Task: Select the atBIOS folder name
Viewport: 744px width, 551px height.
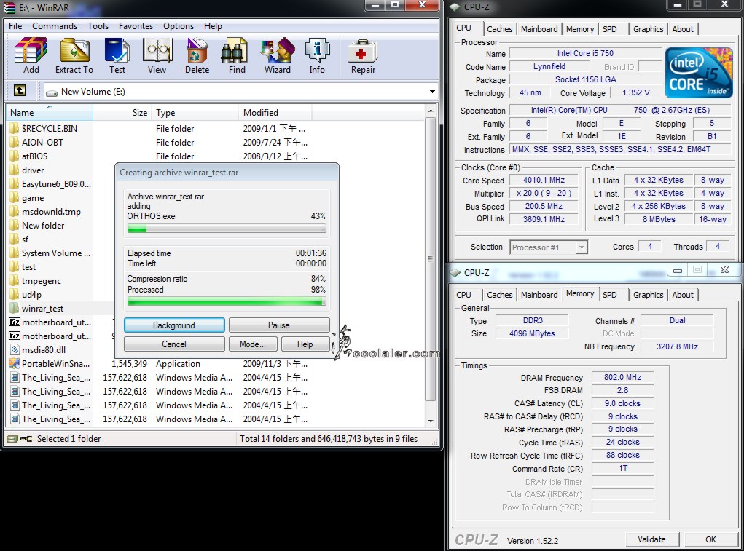Action: pos(35,156)
